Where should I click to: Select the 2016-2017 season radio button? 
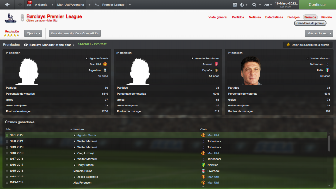pos(7,165)
